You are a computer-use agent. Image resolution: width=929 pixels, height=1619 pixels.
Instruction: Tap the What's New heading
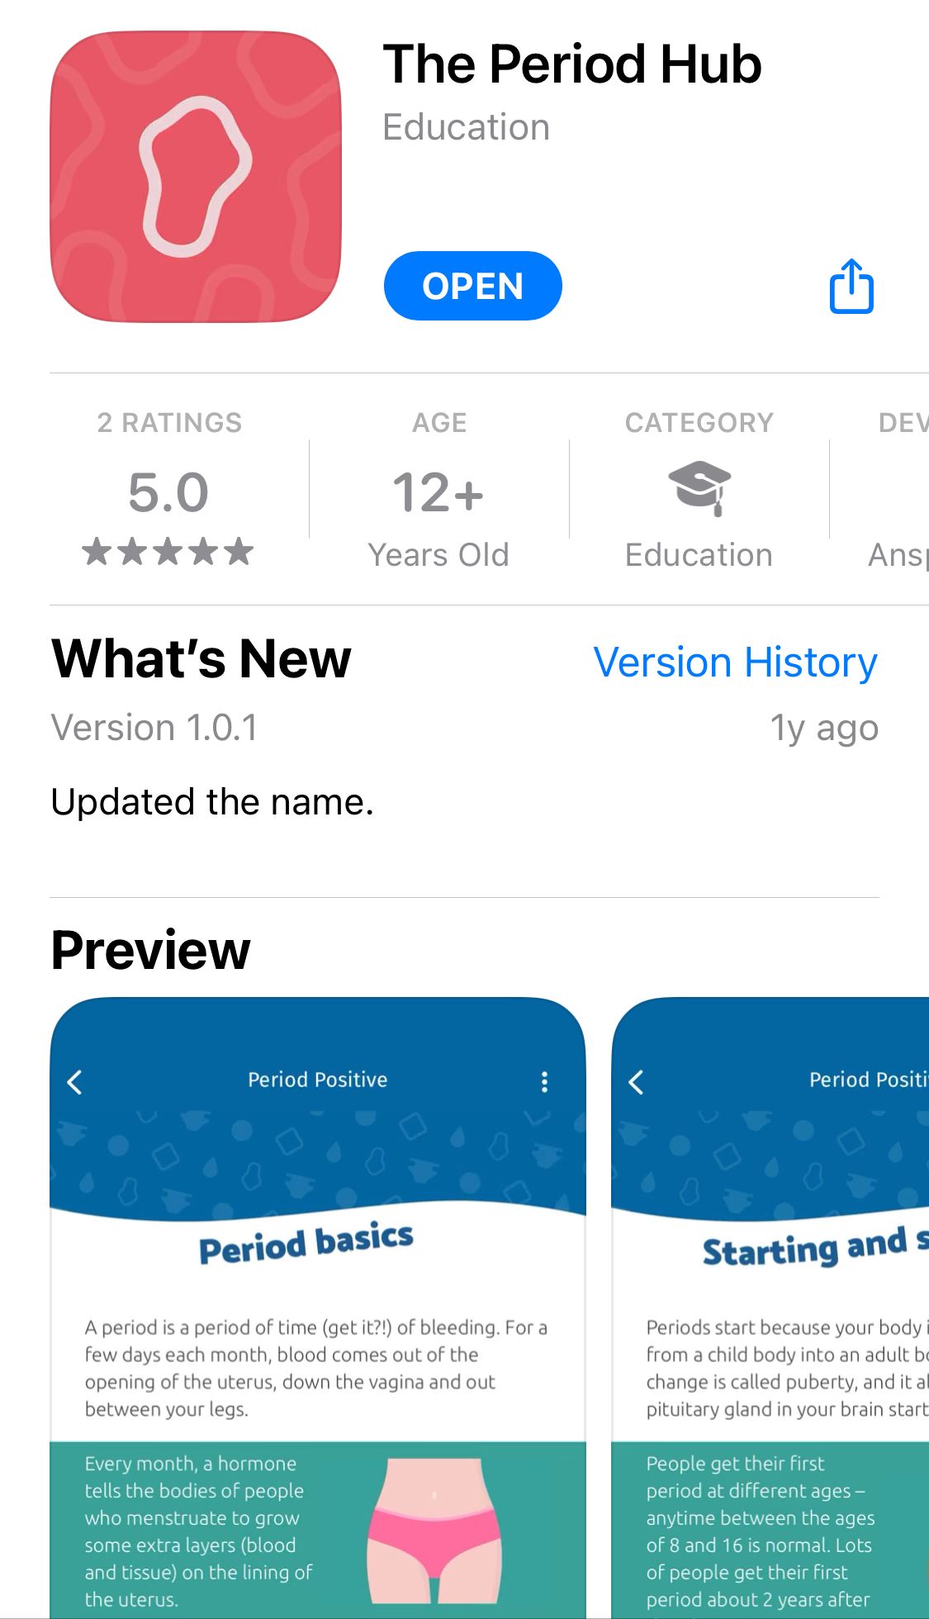(201, 659)
